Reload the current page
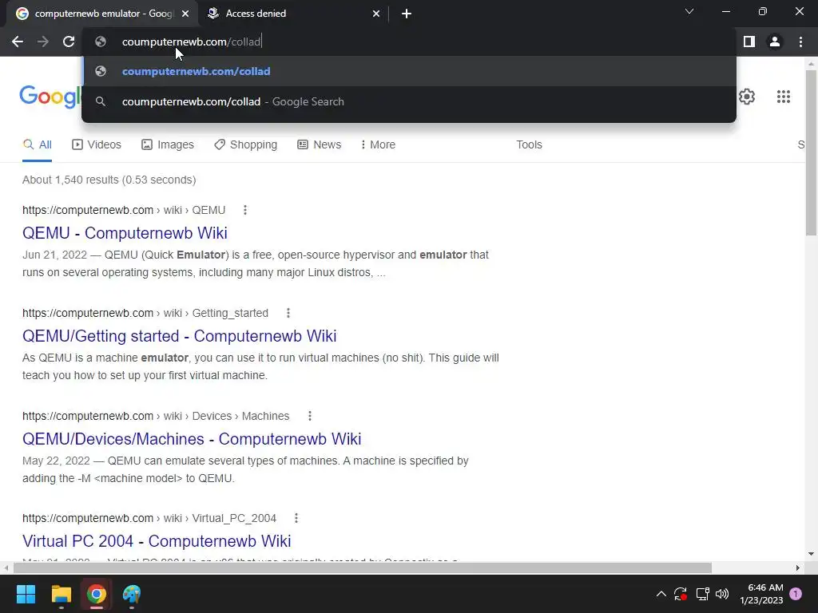The width and height of the screenshot is (818, 613). [x=69, y=42]
